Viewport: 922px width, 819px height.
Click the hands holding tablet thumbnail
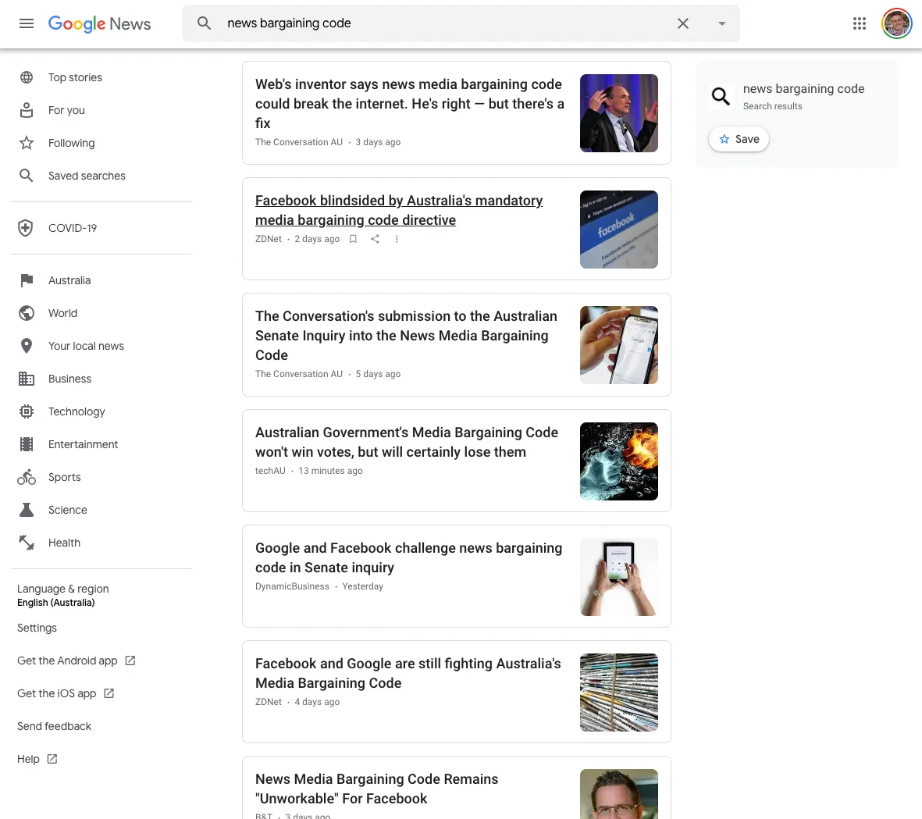click(x=618, y=577)
